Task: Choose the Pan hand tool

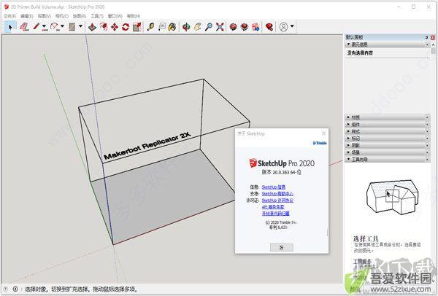Action: pyautogui.click(x=198, y=27)
